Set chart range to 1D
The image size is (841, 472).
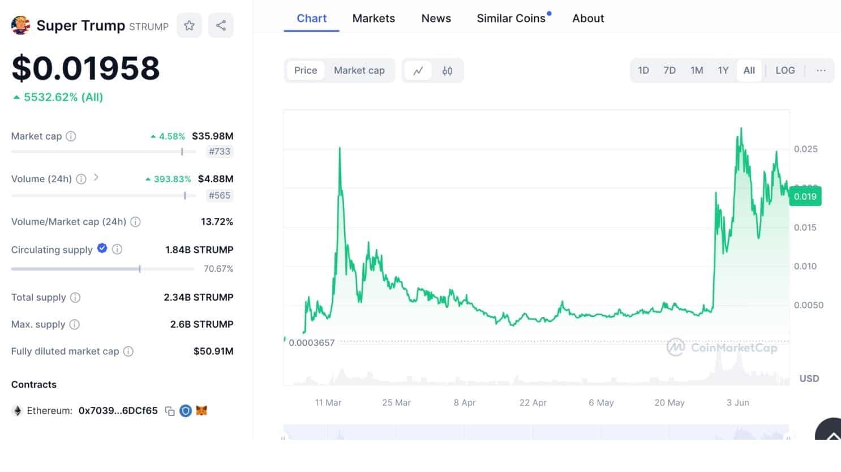pyautogui.click(x=643, y=70)
